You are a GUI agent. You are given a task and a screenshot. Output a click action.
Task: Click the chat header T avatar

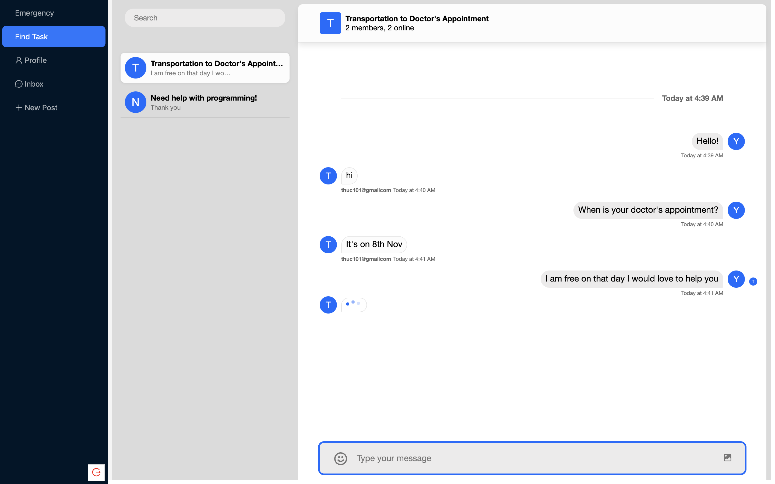pos(330,23)
